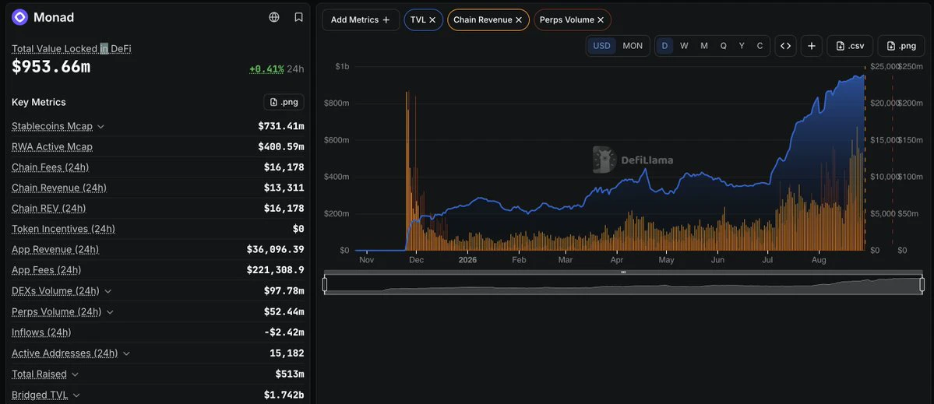934x404 pixels.
Task: Click the plus icon next to embed
Action: click(x=812, y=46)
